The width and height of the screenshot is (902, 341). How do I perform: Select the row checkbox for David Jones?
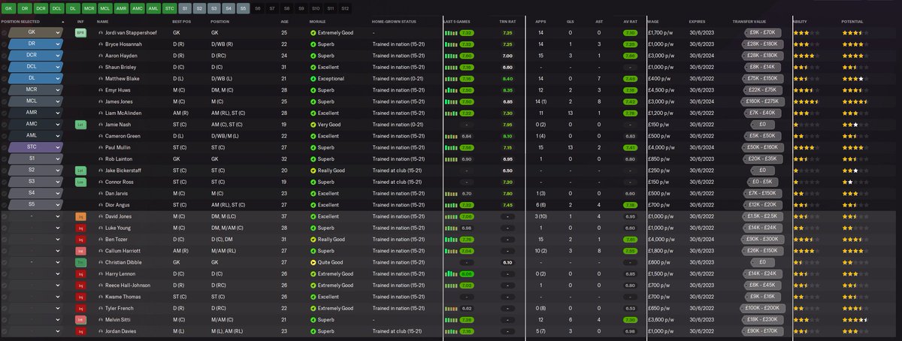pyautogui.click(x=4, y=216)
